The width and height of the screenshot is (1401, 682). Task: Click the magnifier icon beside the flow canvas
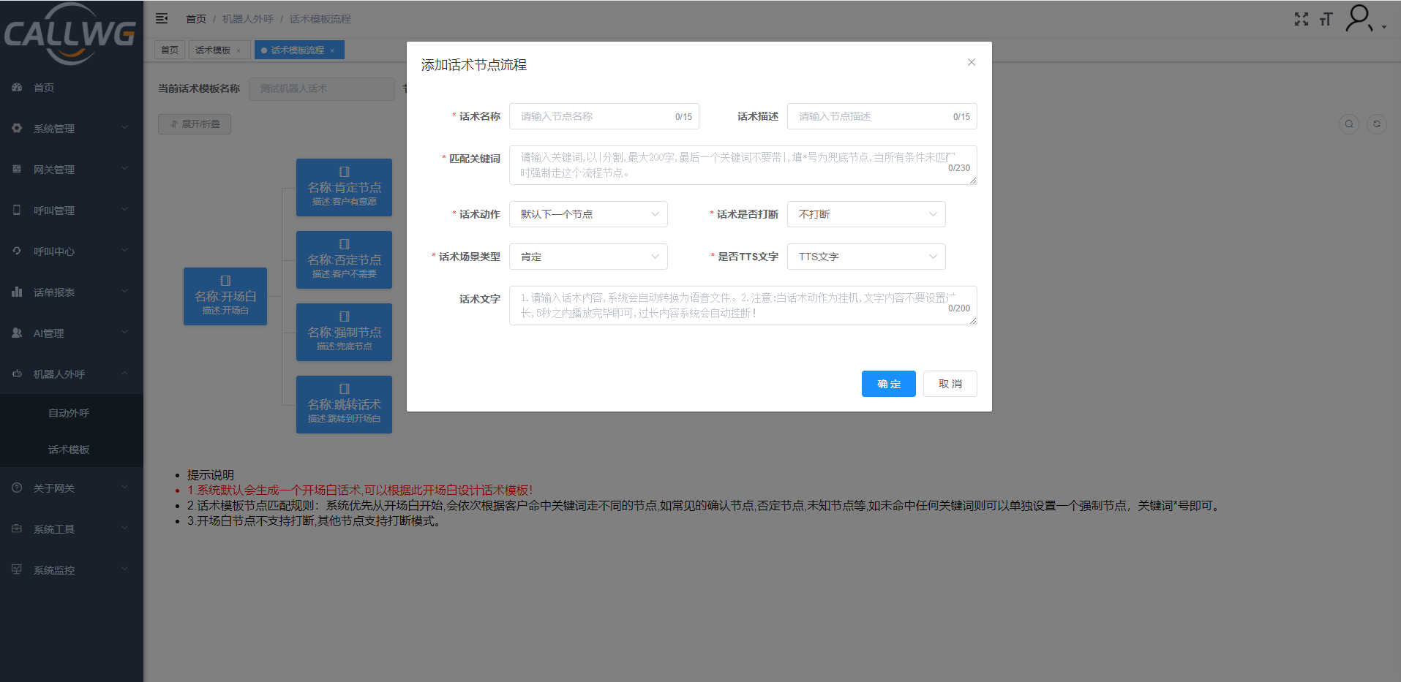pyautogui.click(x=1348, y=124)
